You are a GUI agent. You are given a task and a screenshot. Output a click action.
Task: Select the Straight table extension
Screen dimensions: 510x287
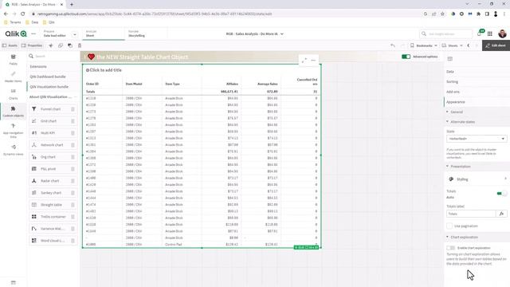(53, 205)
